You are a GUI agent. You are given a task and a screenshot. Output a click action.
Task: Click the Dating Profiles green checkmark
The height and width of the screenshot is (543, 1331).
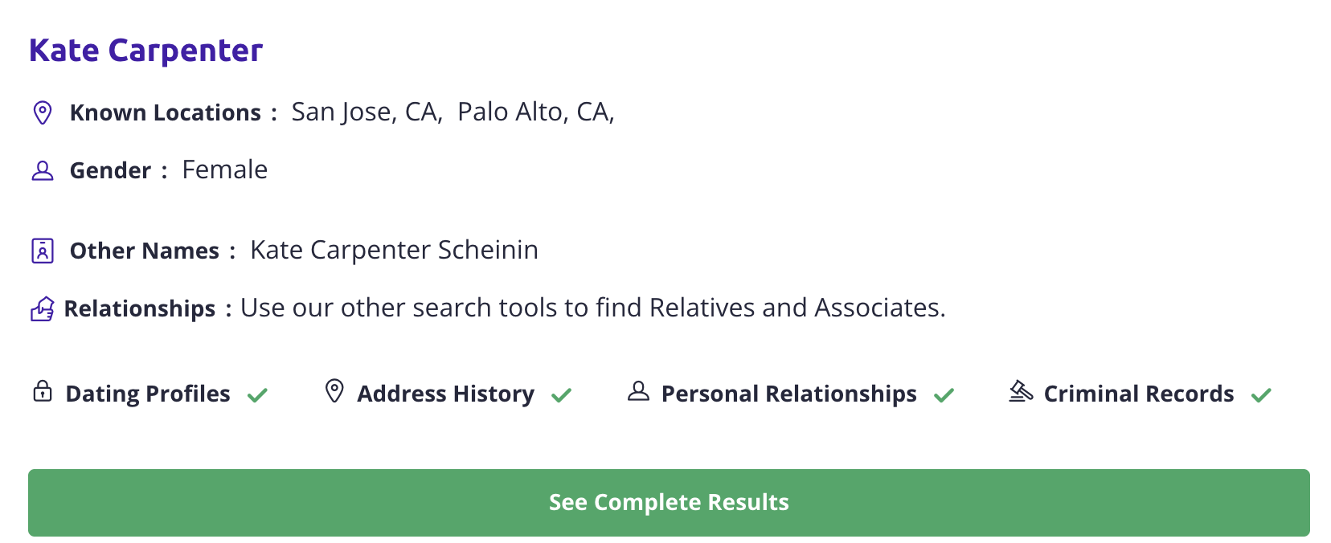click(x=257, y=395)
